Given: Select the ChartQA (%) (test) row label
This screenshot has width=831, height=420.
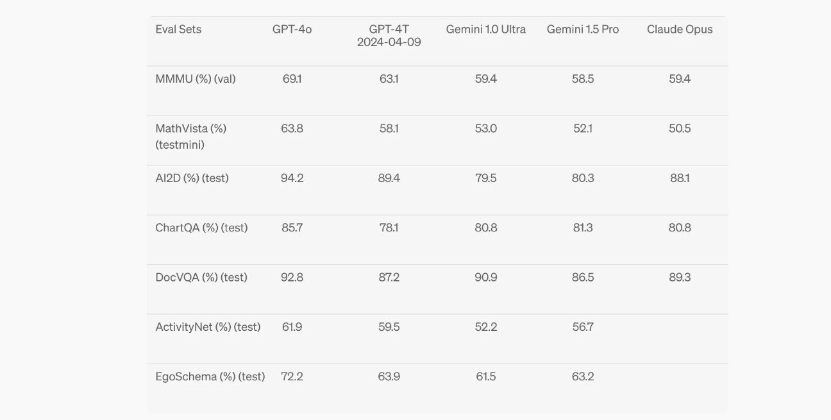Looking at the screenshot, I should [201, 228].
